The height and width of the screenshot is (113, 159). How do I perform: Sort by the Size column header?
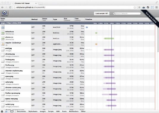click(69, 19)
